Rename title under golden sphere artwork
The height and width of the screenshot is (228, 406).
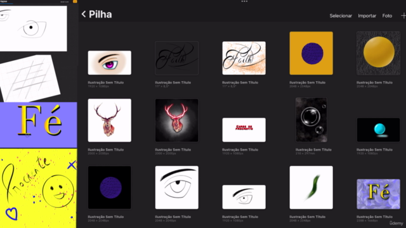tap(374, 82)
